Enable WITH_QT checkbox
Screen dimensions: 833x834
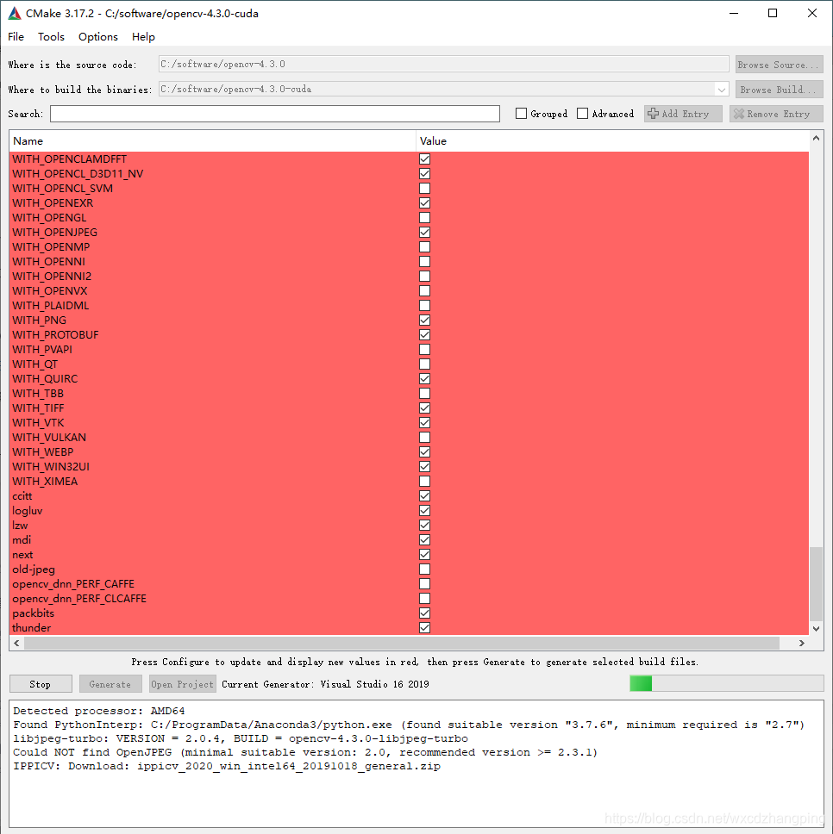pos(425,364)
